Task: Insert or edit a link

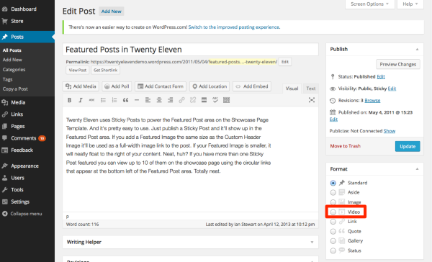Action: pyautogui.click(x=181, y=100)
